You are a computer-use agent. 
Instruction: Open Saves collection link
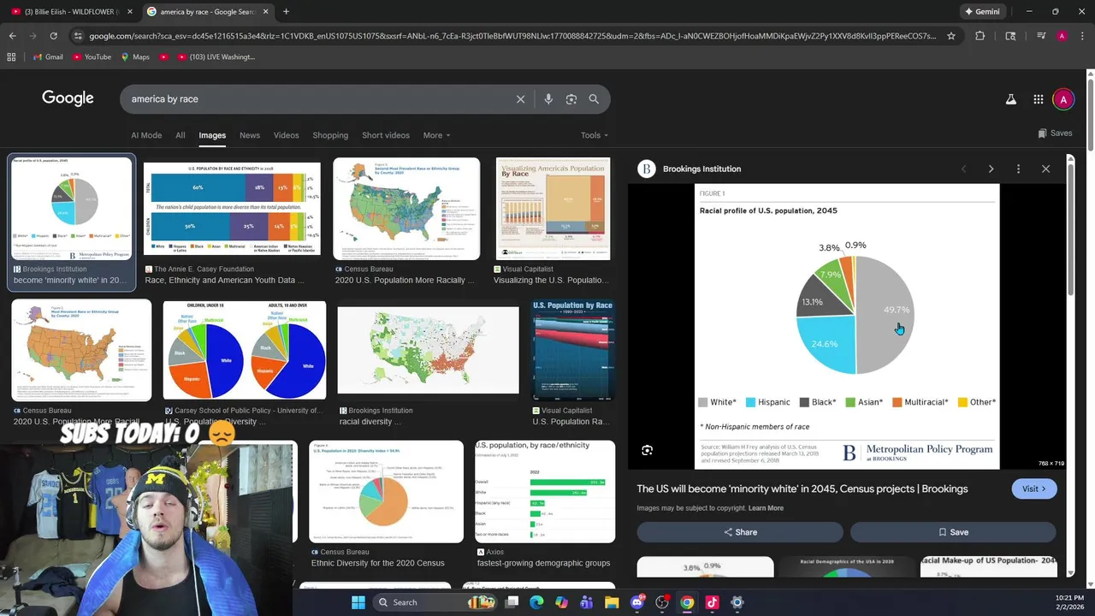(x=1055, y=133)
